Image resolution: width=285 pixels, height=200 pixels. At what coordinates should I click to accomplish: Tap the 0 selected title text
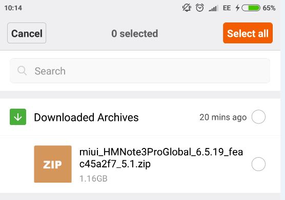(x=135, y=34)
